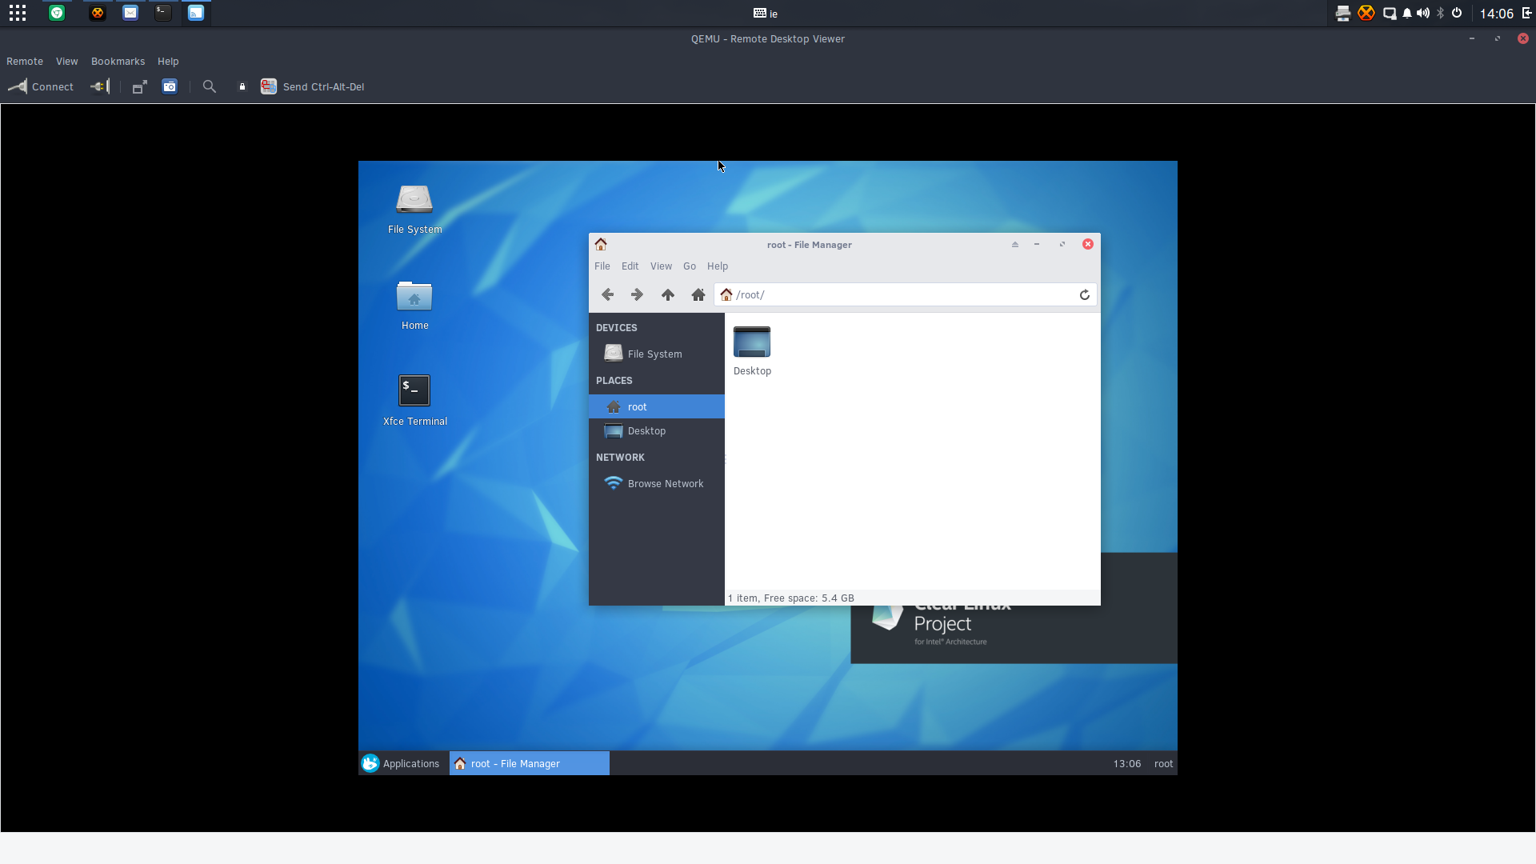Select File System in Devices sidebar
The image size is (1536, 864).
(x=657, y=354)
